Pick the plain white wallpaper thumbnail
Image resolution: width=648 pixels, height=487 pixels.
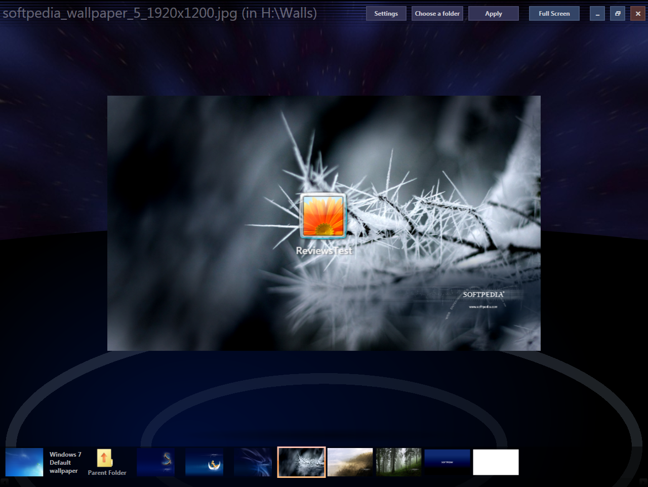pos(496,462)
